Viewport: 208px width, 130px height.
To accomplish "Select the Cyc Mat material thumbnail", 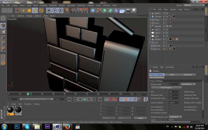I will 18,109.
